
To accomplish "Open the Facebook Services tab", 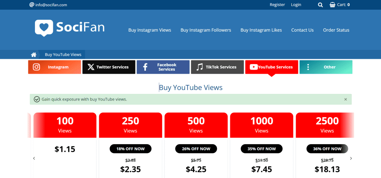I will [163, 67].
